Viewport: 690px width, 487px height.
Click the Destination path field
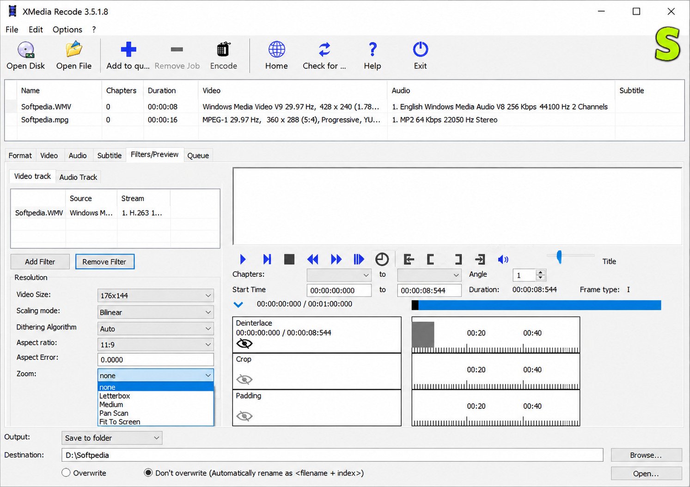(x=332, y=455)
